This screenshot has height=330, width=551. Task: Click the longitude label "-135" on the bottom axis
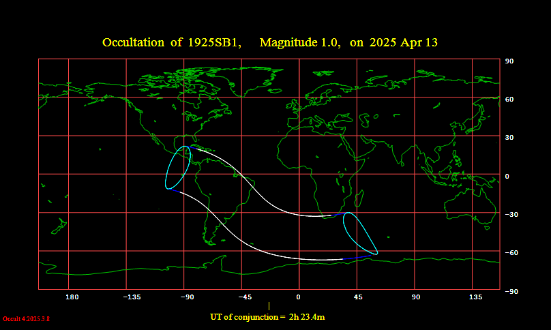130,297
